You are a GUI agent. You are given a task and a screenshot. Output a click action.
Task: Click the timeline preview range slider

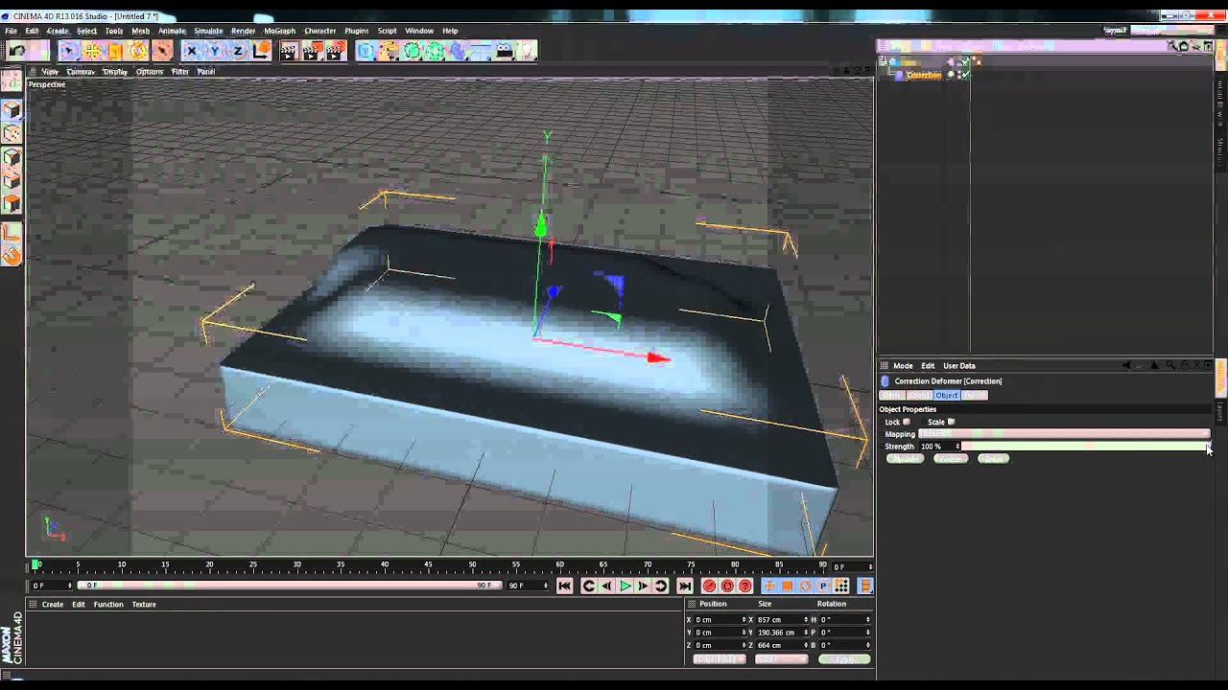click(288, 586)
